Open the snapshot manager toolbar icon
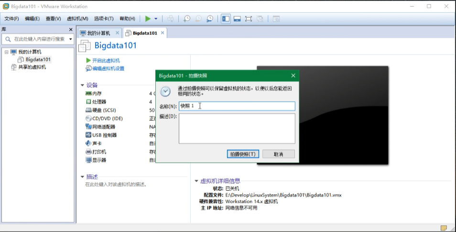 (x=210, y=19)
